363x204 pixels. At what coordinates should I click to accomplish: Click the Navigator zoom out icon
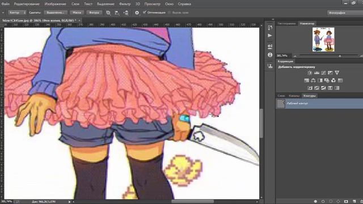coord(295,56)
